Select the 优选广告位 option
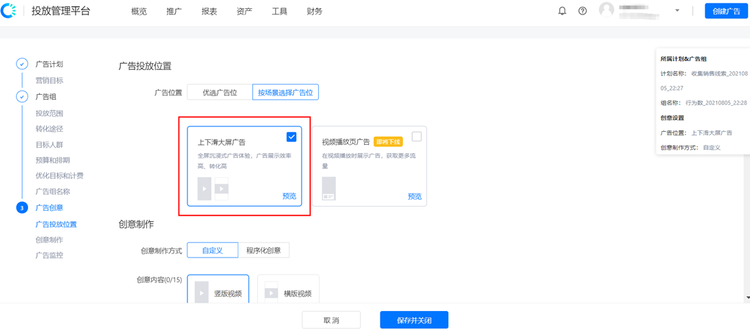The width and height of the screenshot is (750, 333). click(x=220, y=92)
